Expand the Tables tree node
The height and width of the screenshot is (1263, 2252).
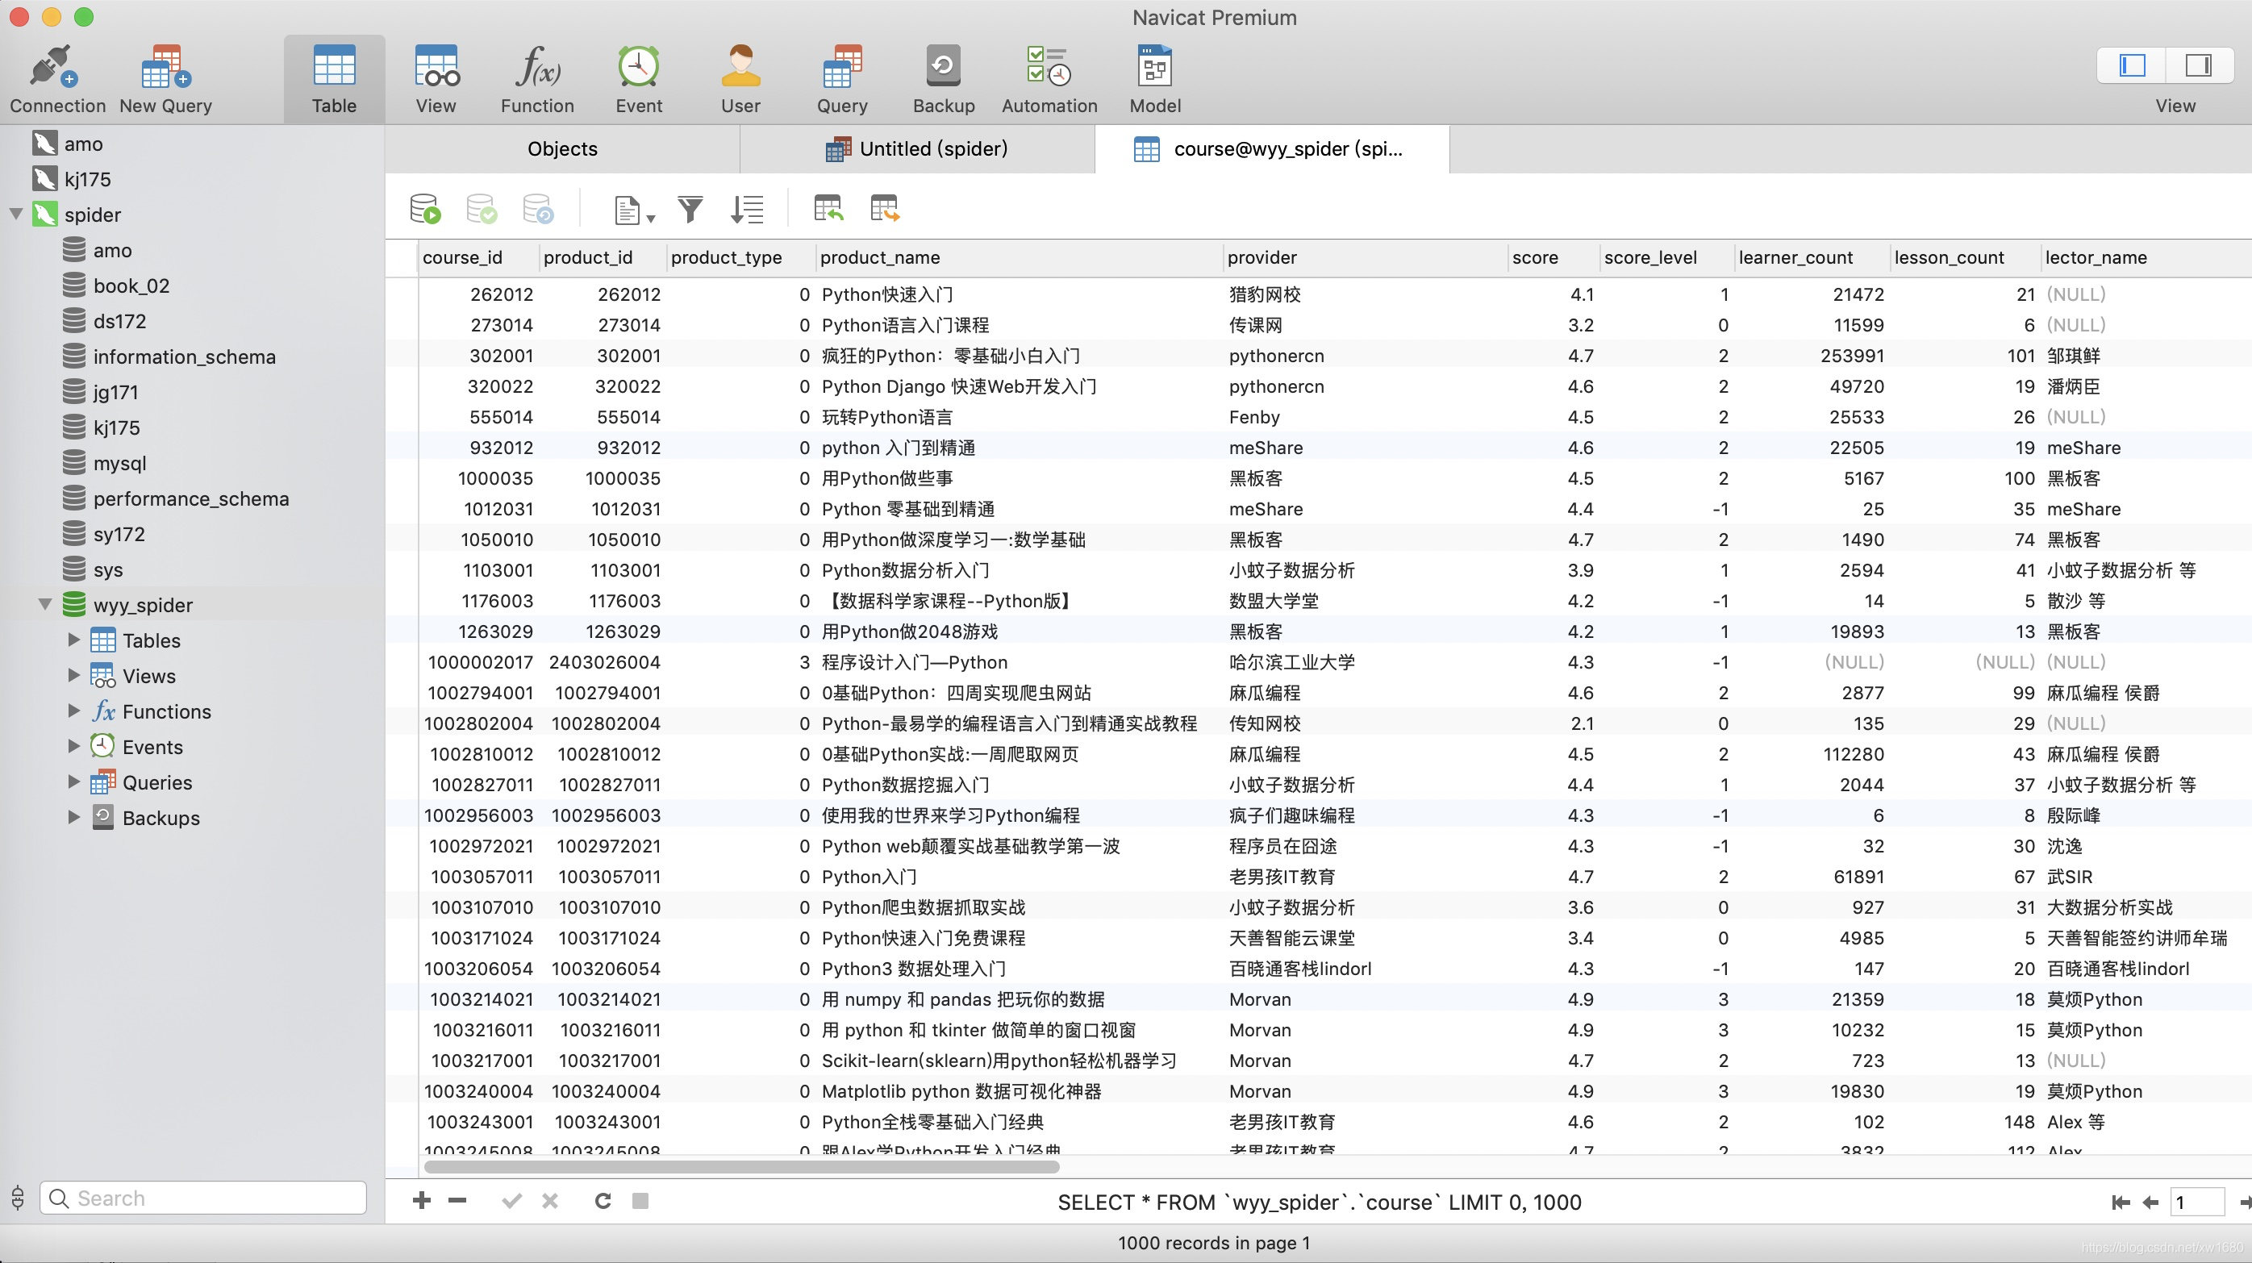[x=74, y=640]
